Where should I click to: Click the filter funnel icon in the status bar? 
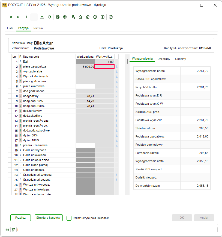click(x=13, y=230)
